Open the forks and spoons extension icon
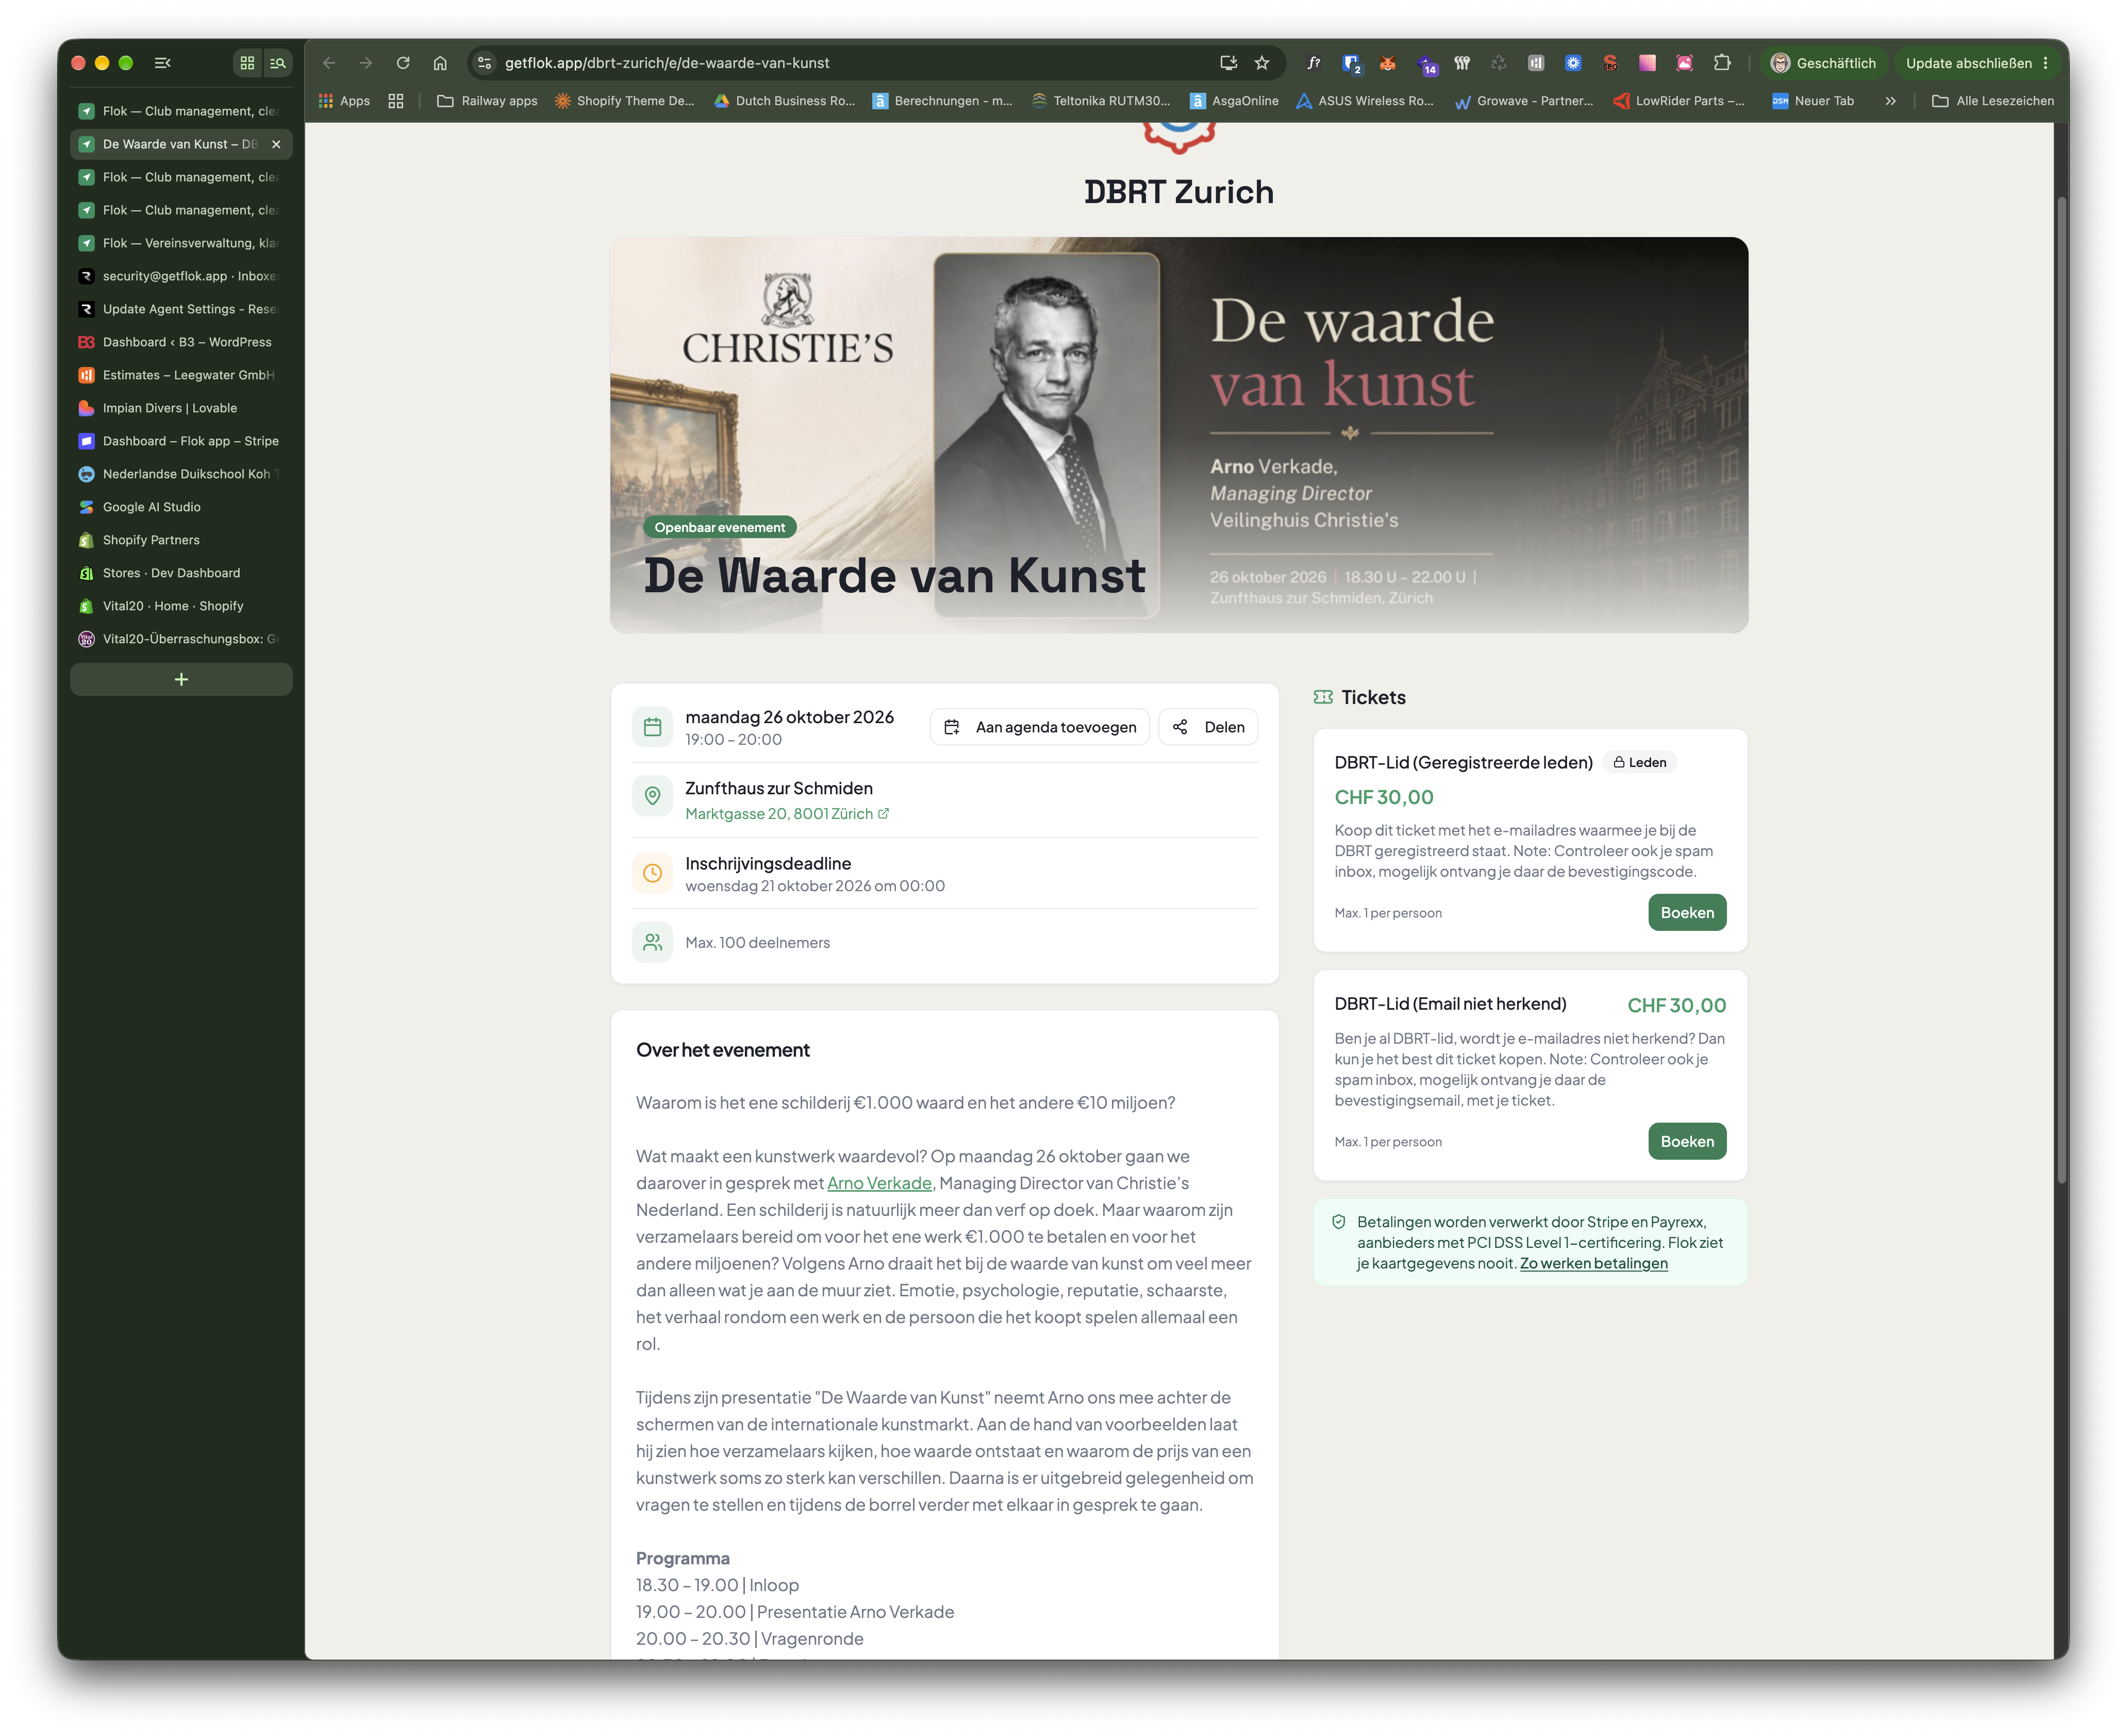The width and height of the screenshot is (2127, 1736). click(x=1462, y=63)
